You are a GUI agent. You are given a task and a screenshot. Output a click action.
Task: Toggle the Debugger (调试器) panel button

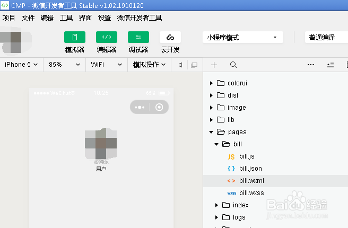pos(138,37)
